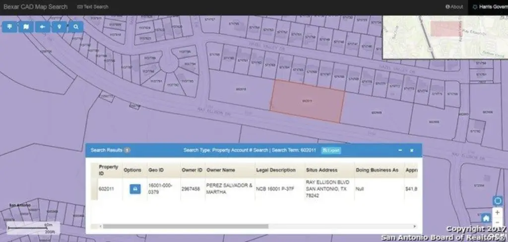Click the print icon in Options column

pos(135,189)
